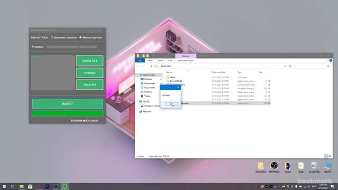Open Microsoft Store from the taskbar

click(30, 186)
